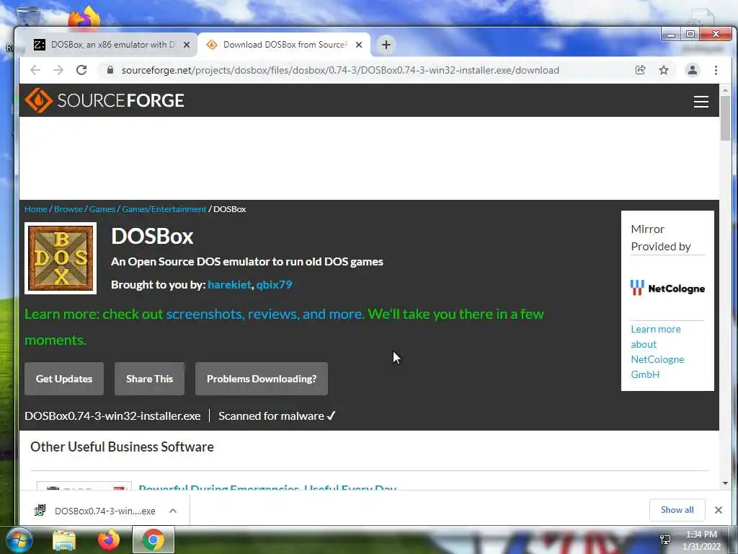Close the downloads bar
738x554 pixels.
coord(719,510)
